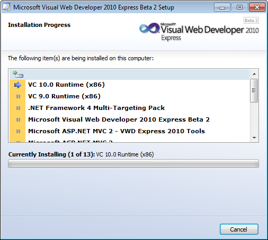Click the Currently Installing (1 of 13) label

51,154
